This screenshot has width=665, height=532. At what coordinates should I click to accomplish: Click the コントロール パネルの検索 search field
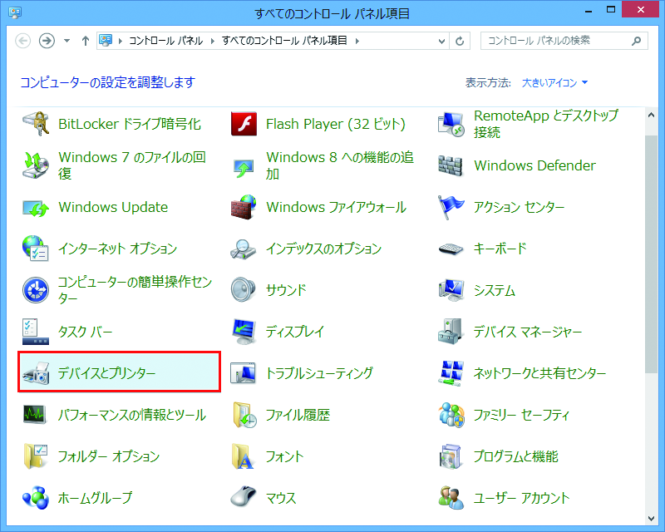click(557, 41)
